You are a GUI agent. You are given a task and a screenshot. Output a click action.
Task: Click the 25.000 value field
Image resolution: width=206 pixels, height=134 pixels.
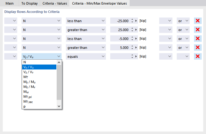point(120,30)
